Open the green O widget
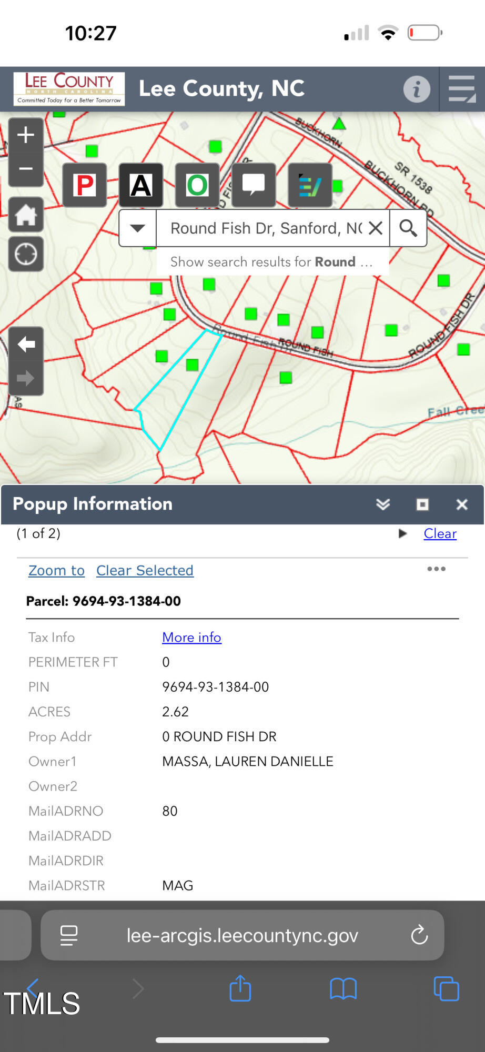 click(197, 185)
